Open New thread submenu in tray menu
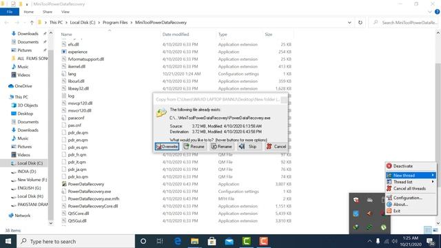This screenshot has height=248, width=441. [x=411, y=176]
